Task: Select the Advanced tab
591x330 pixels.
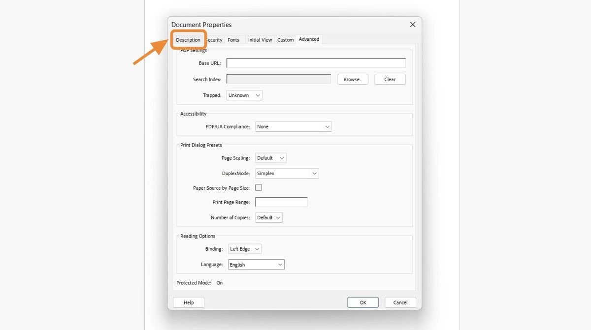Action: point(309,39)
